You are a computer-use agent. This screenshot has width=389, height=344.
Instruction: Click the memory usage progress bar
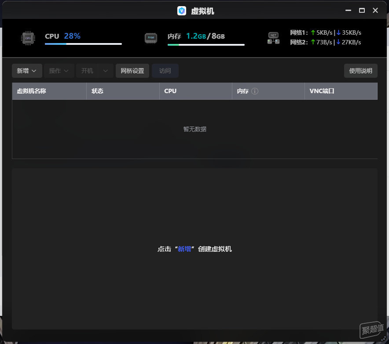(x=206, y=45)
